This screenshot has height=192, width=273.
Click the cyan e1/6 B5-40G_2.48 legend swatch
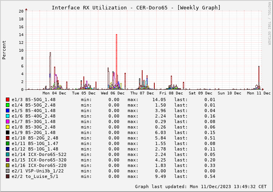(7, 116)
